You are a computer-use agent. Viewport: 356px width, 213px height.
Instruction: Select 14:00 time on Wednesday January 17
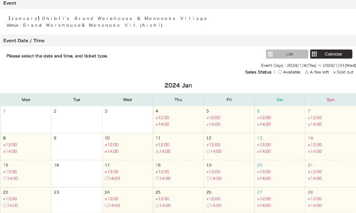[x=112, y=178]
